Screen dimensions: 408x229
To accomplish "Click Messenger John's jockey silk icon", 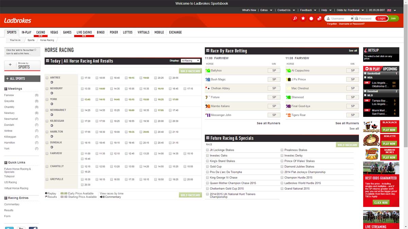I will 208,115.
